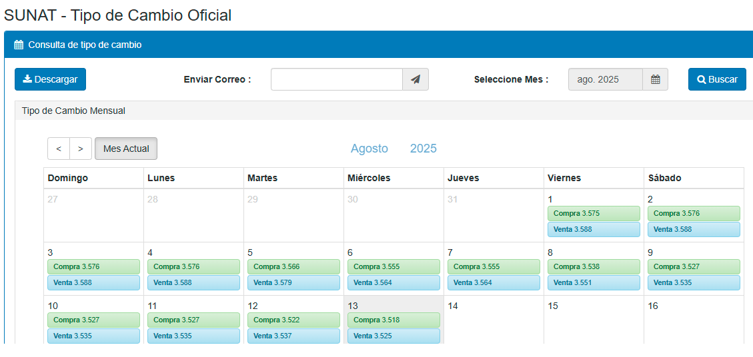Screen dimensions: 753x357
Task: Select Venta 3.535 on day 11
Action: (x=193, y=336)
